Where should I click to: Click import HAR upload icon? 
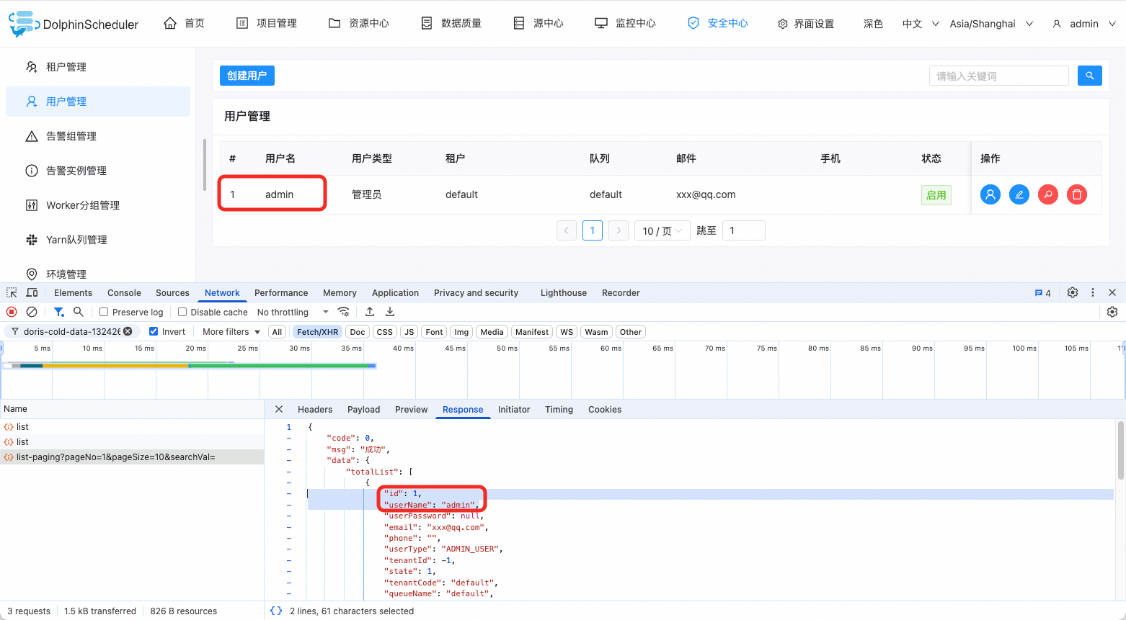(x=370, y=312)
